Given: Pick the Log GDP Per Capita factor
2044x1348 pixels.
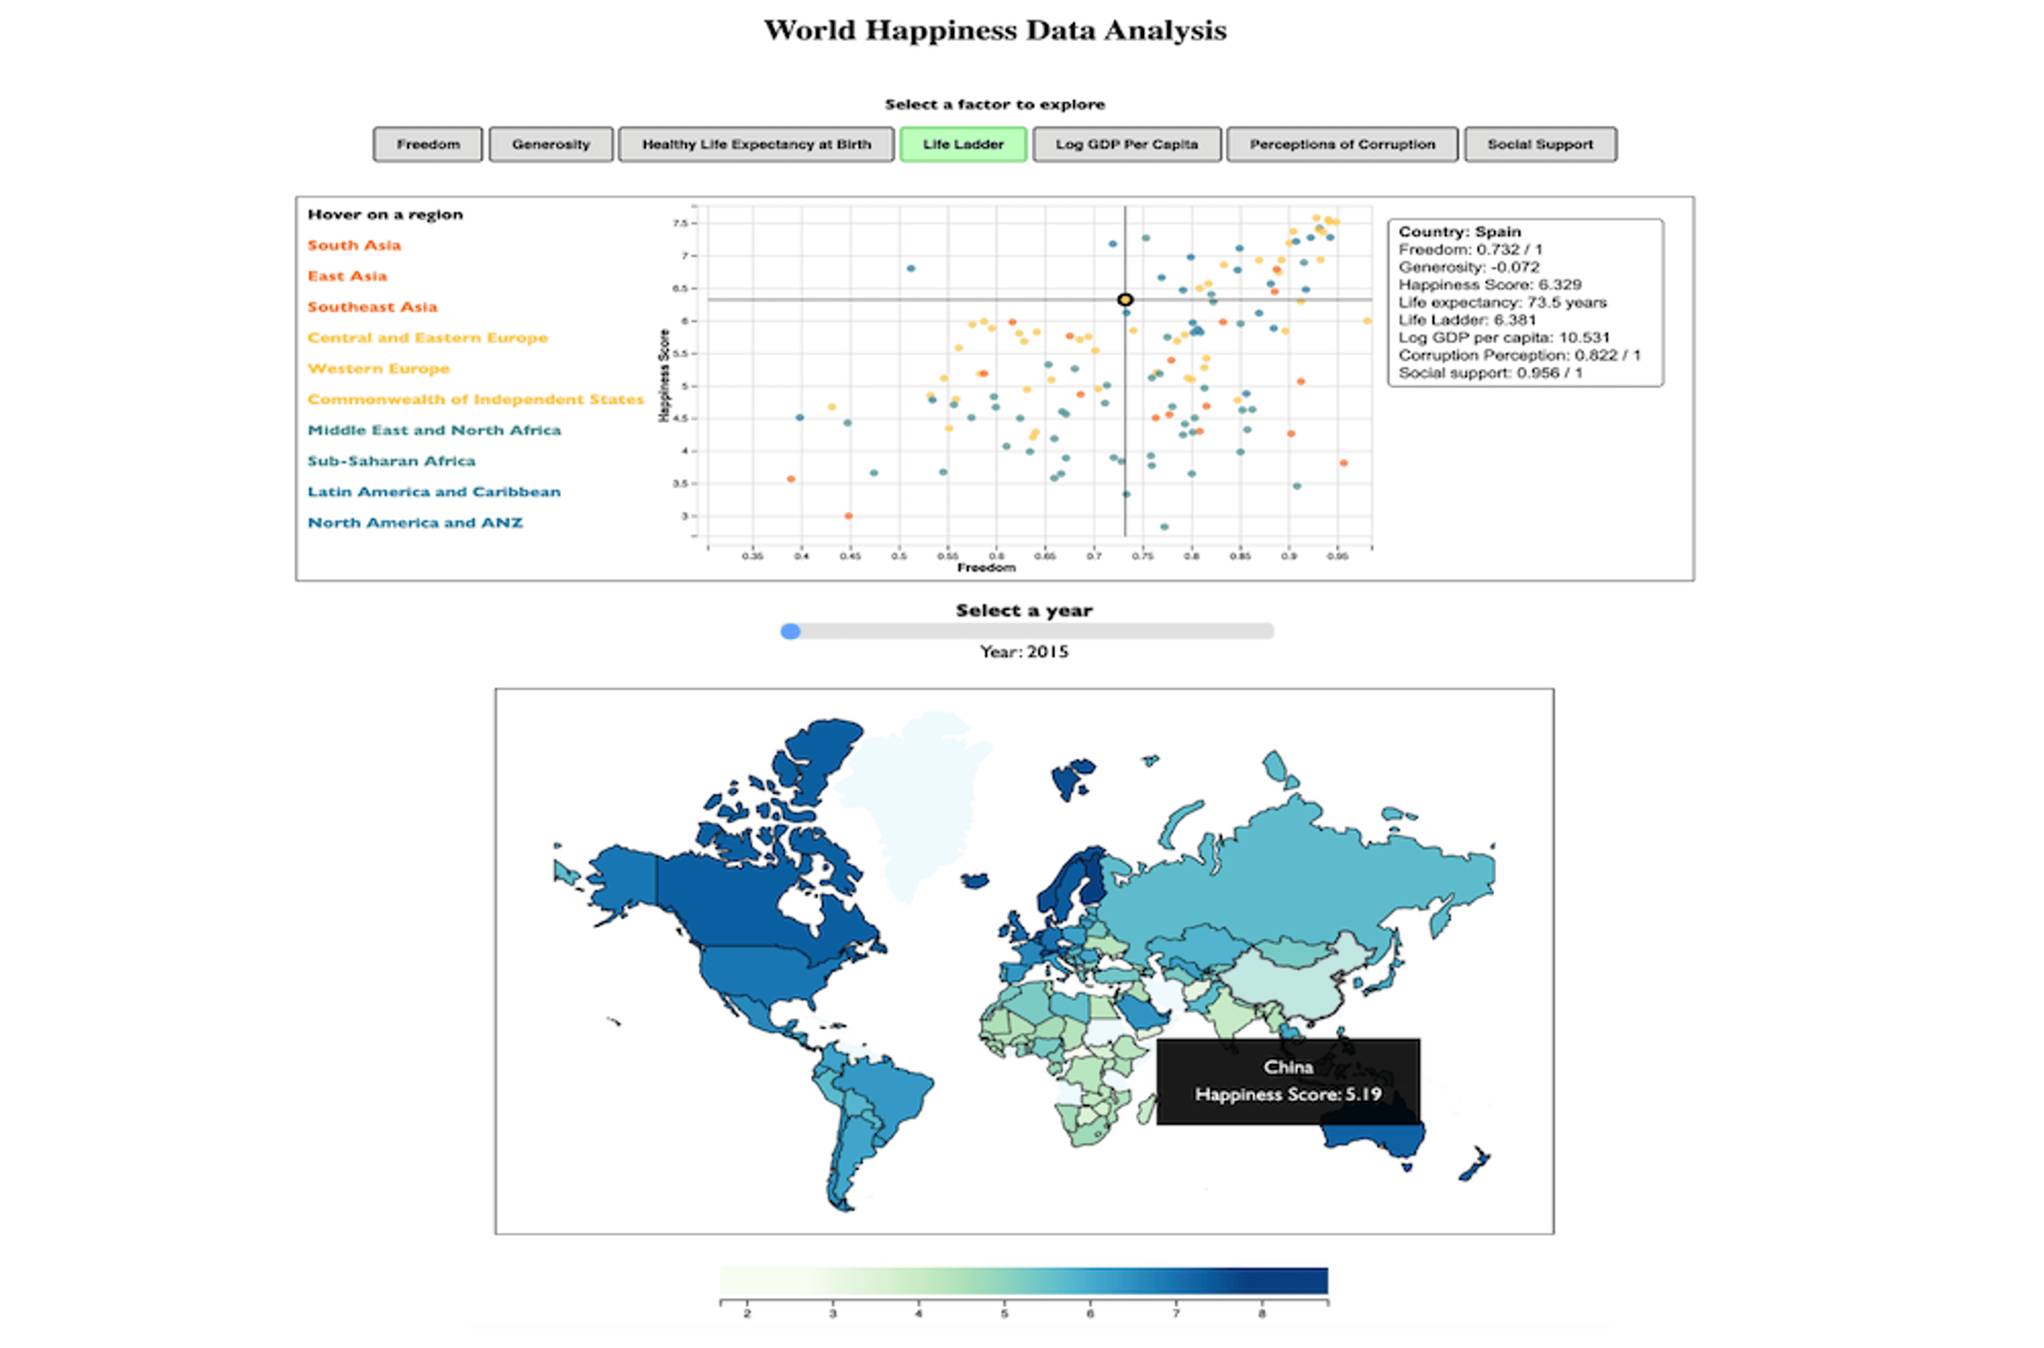Looking at the screenshot, I should coord(1126,145).
